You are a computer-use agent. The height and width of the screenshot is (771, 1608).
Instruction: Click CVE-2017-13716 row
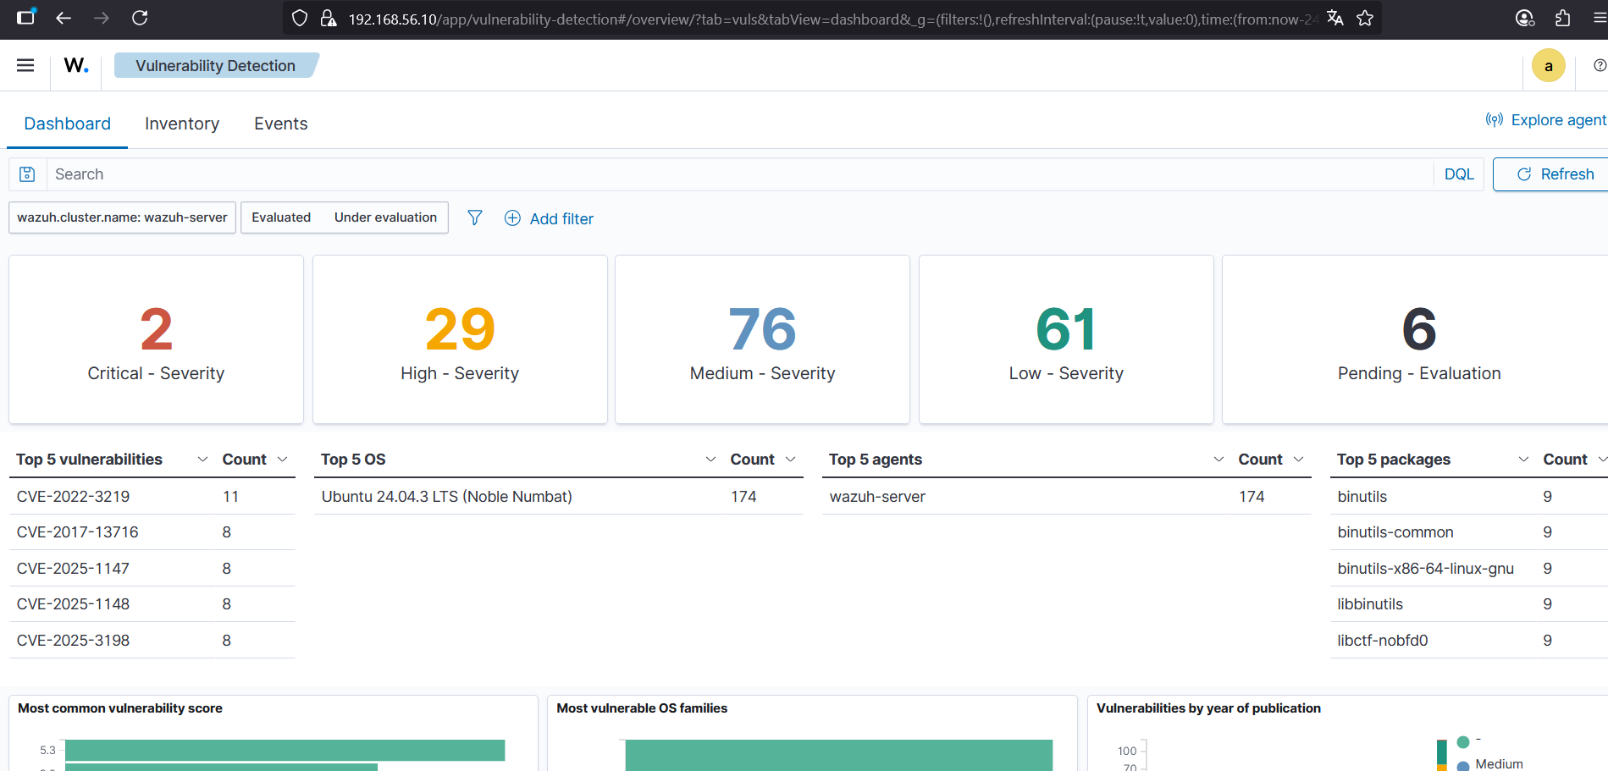point(152,532)
